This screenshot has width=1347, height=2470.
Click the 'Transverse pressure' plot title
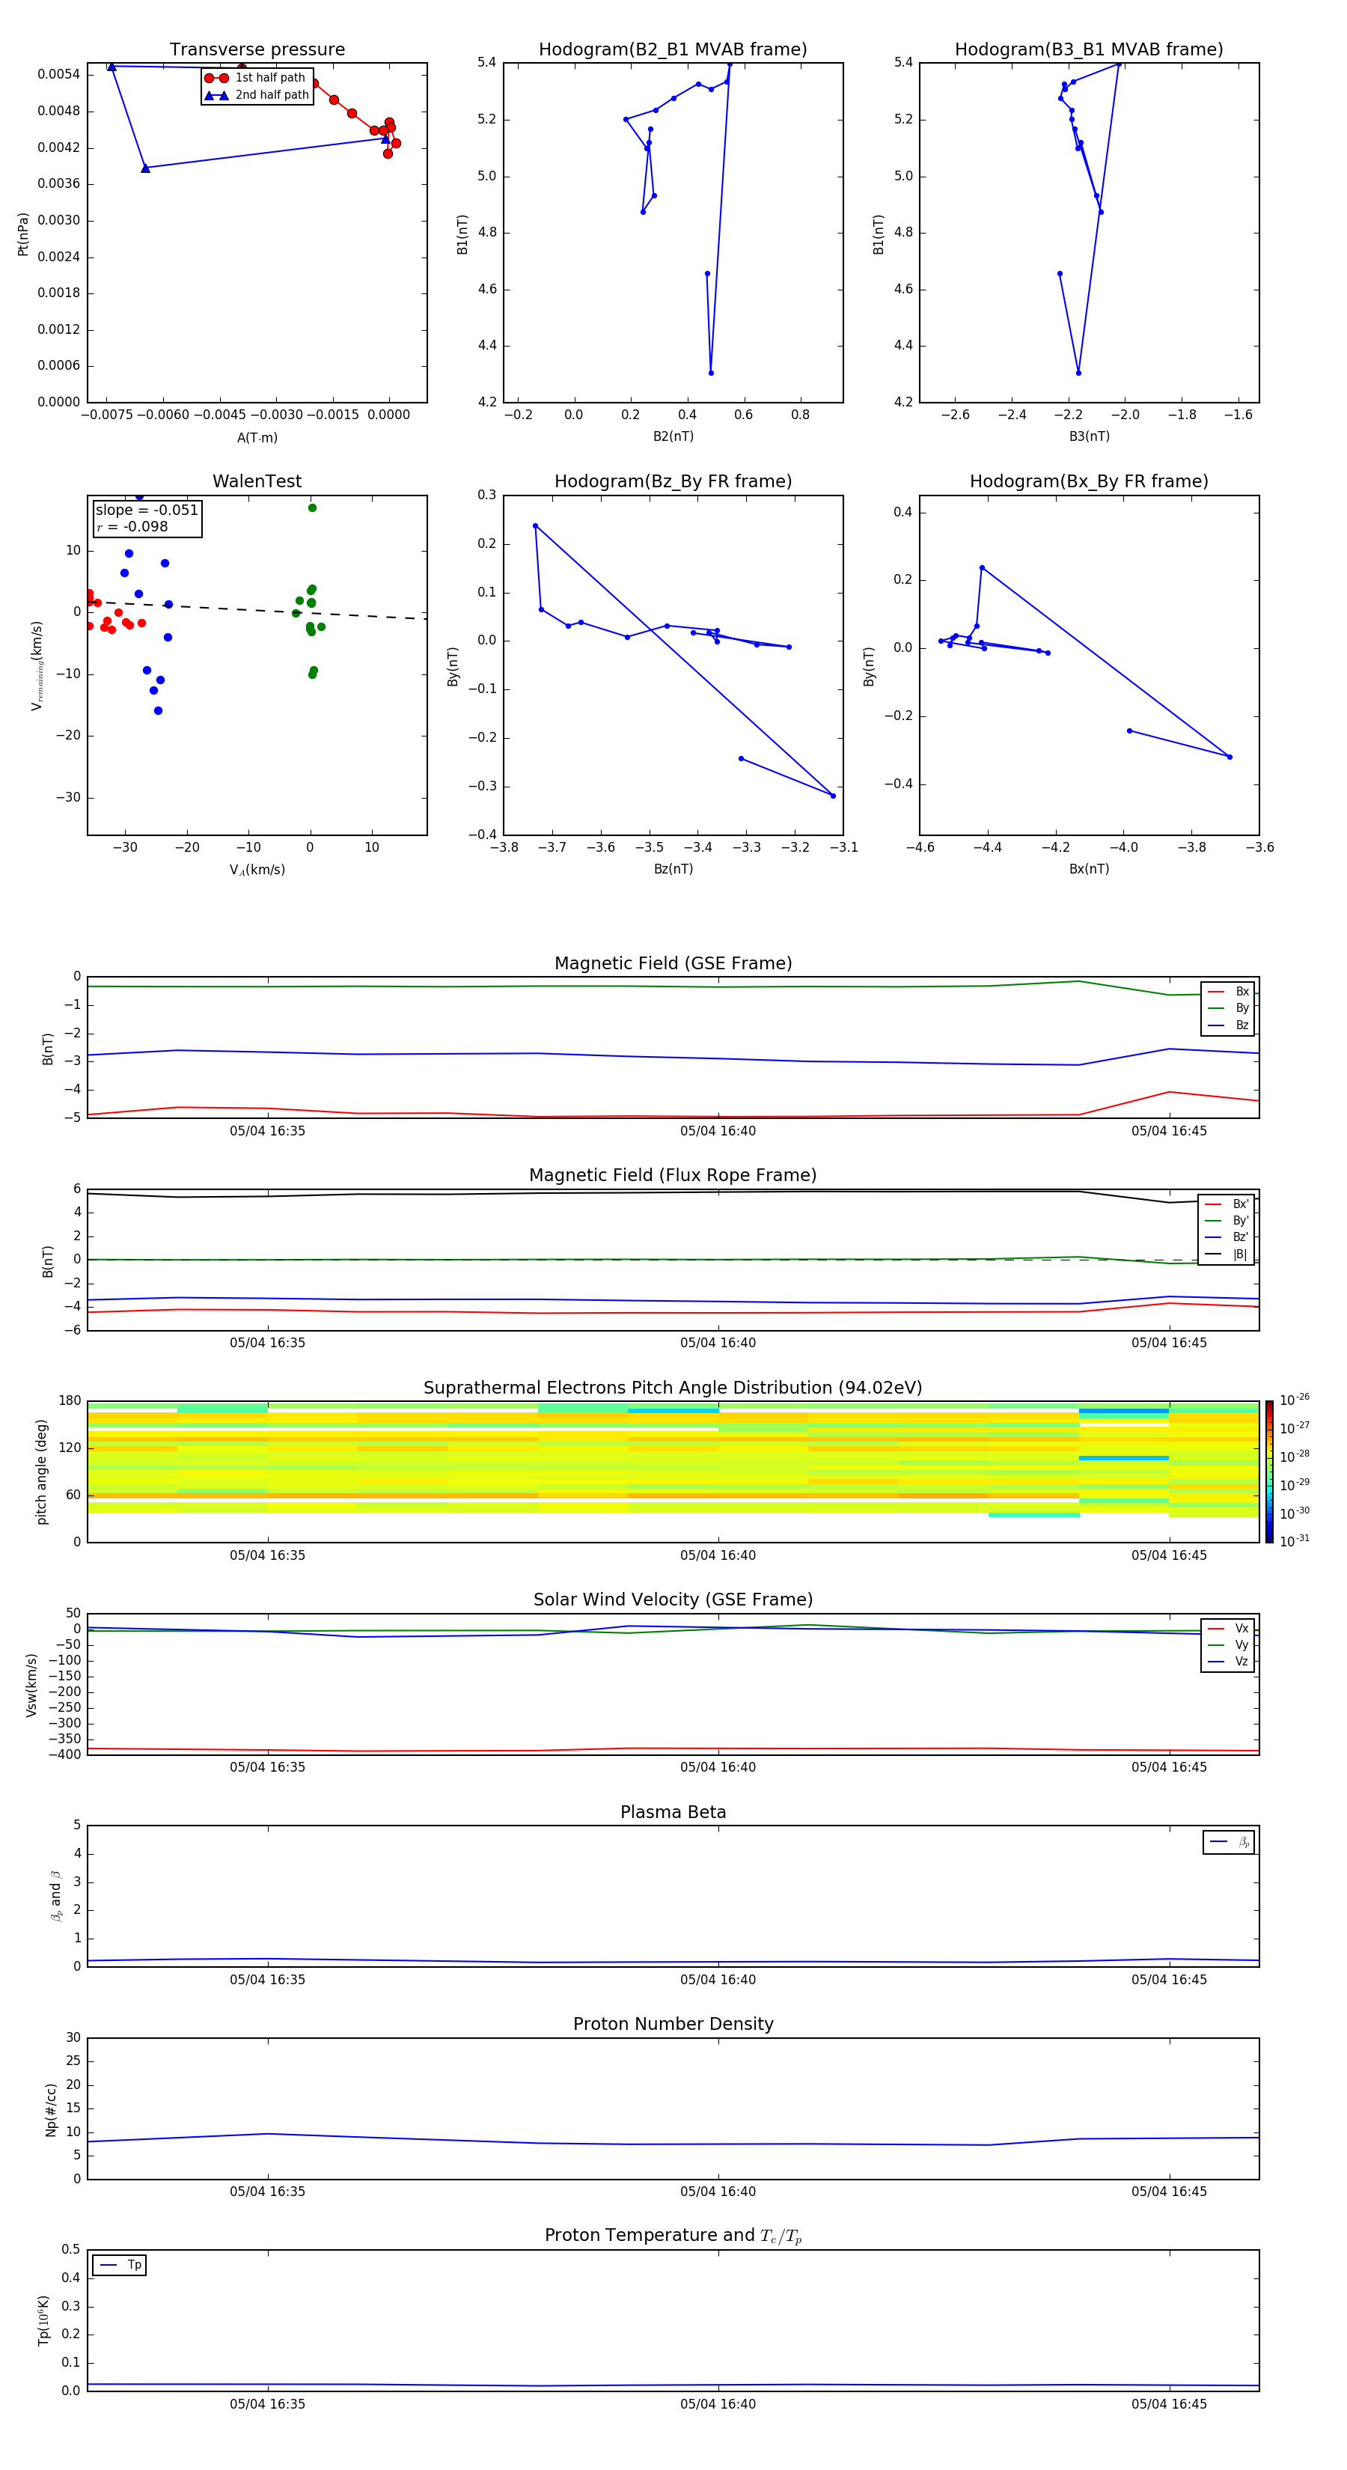tap(257, 49)
